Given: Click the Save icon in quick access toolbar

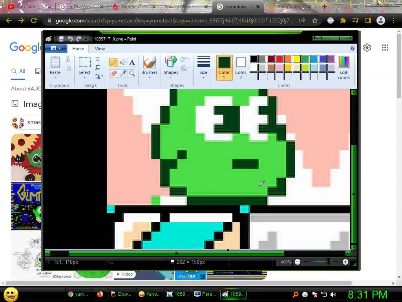Looking at the screenshot, I should pos(61,39).
